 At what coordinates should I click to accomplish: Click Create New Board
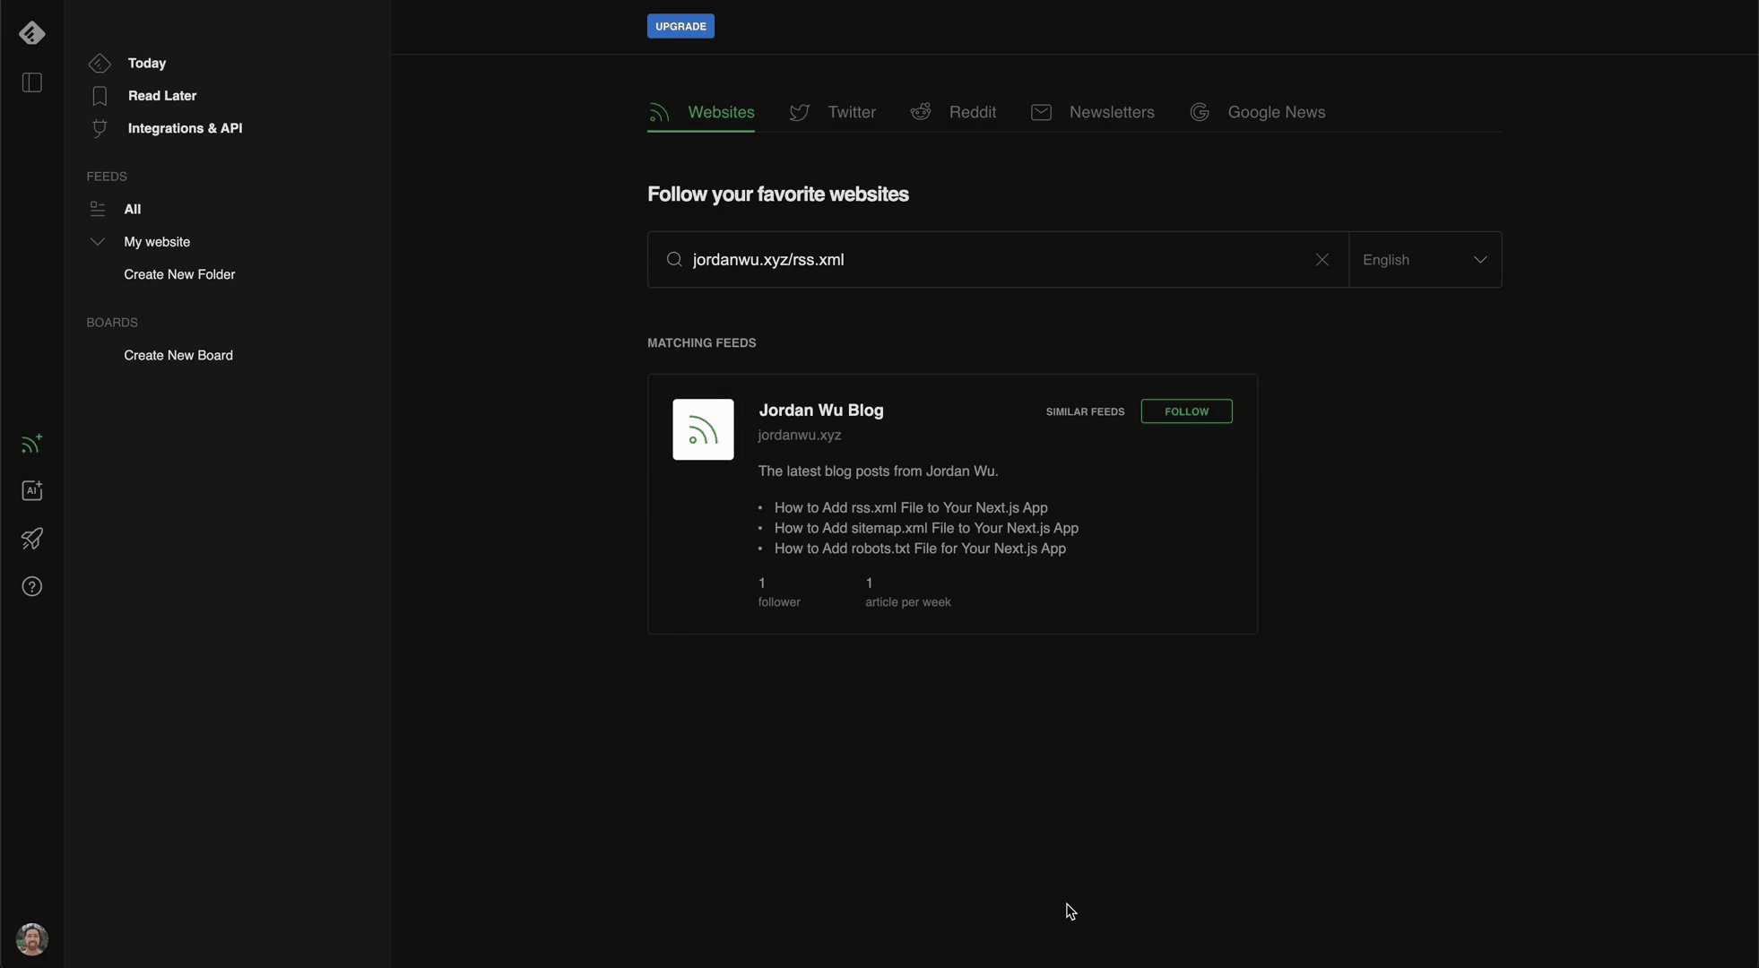point(178,355)
